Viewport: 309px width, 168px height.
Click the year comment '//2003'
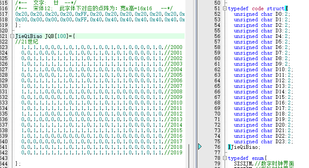coord(173,64)
